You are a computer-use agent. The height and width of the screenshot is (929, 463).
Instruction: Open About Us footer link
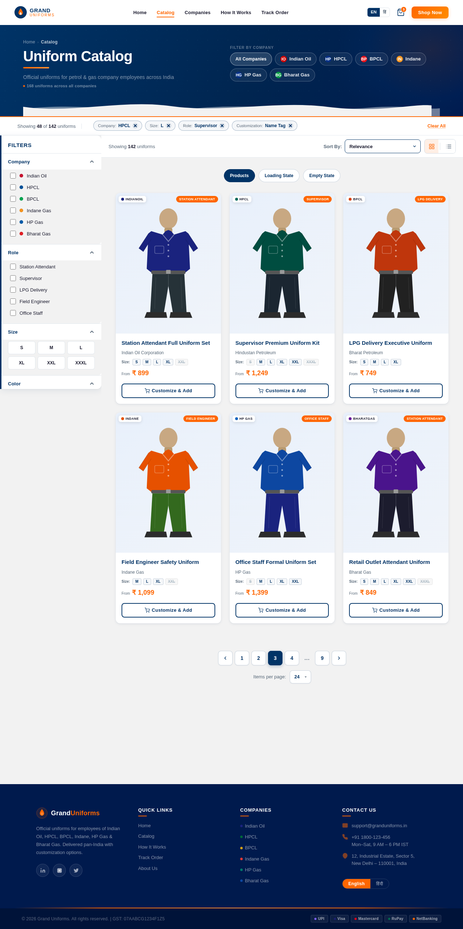tap(148, 869)
